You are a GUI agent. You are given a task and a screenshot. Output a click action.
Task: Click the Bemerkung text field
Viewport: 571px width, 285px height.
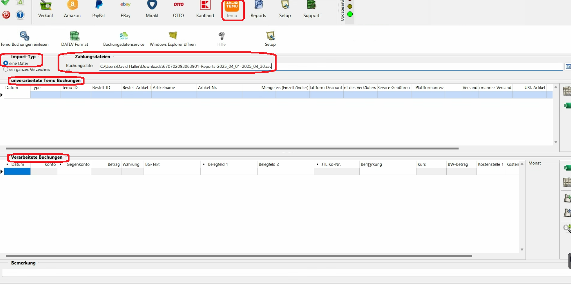click(279, 273)
